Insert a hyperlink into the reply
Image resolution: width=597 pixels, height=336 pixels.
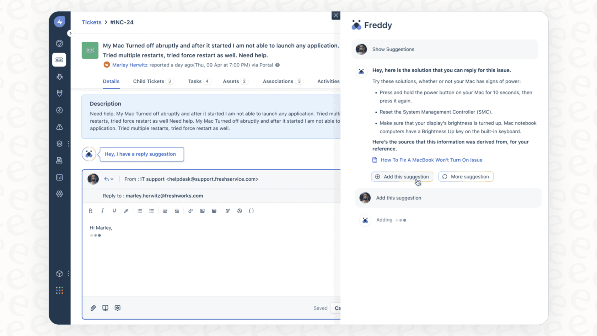coord(190,210)
